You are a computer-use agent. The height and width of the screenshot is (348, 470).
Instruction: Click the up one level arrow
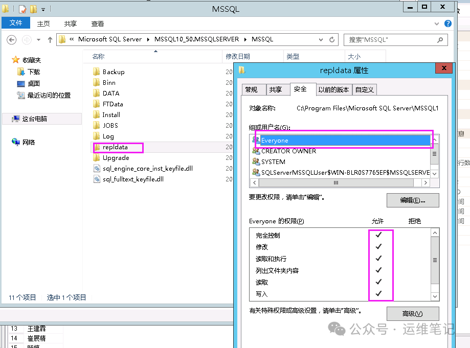point(50,39)
